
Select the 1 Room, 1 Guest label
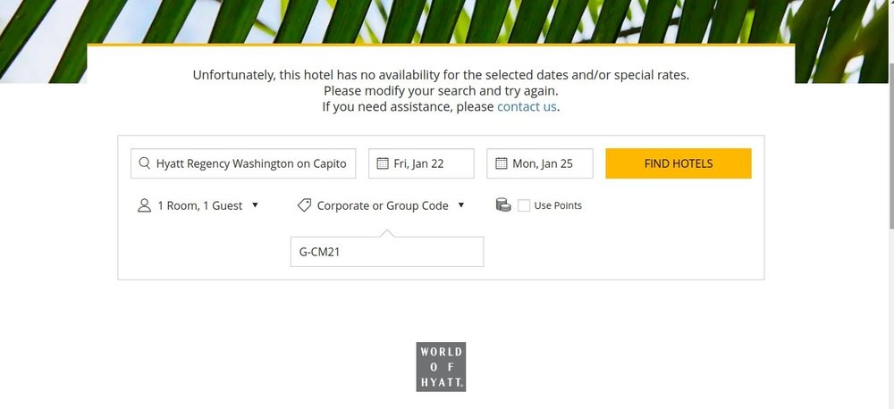(x=200, y=205)
